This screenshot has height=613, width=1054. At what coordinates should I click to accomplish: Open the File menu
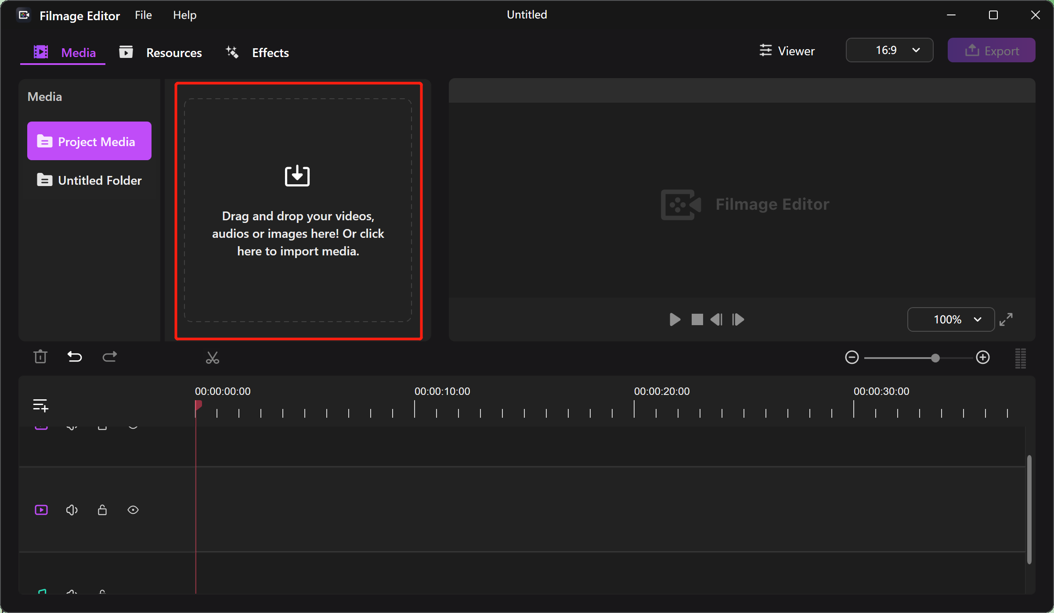tap(143, 15)
